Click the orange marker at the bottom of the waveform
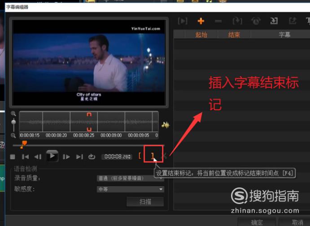 pyautogui.click(x=89, y=130)
